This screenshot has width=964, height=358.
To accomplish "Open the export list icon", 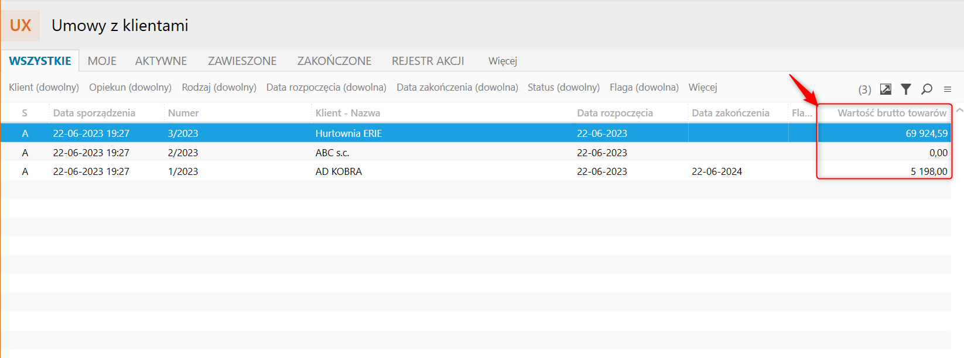I will pos(886,89).
